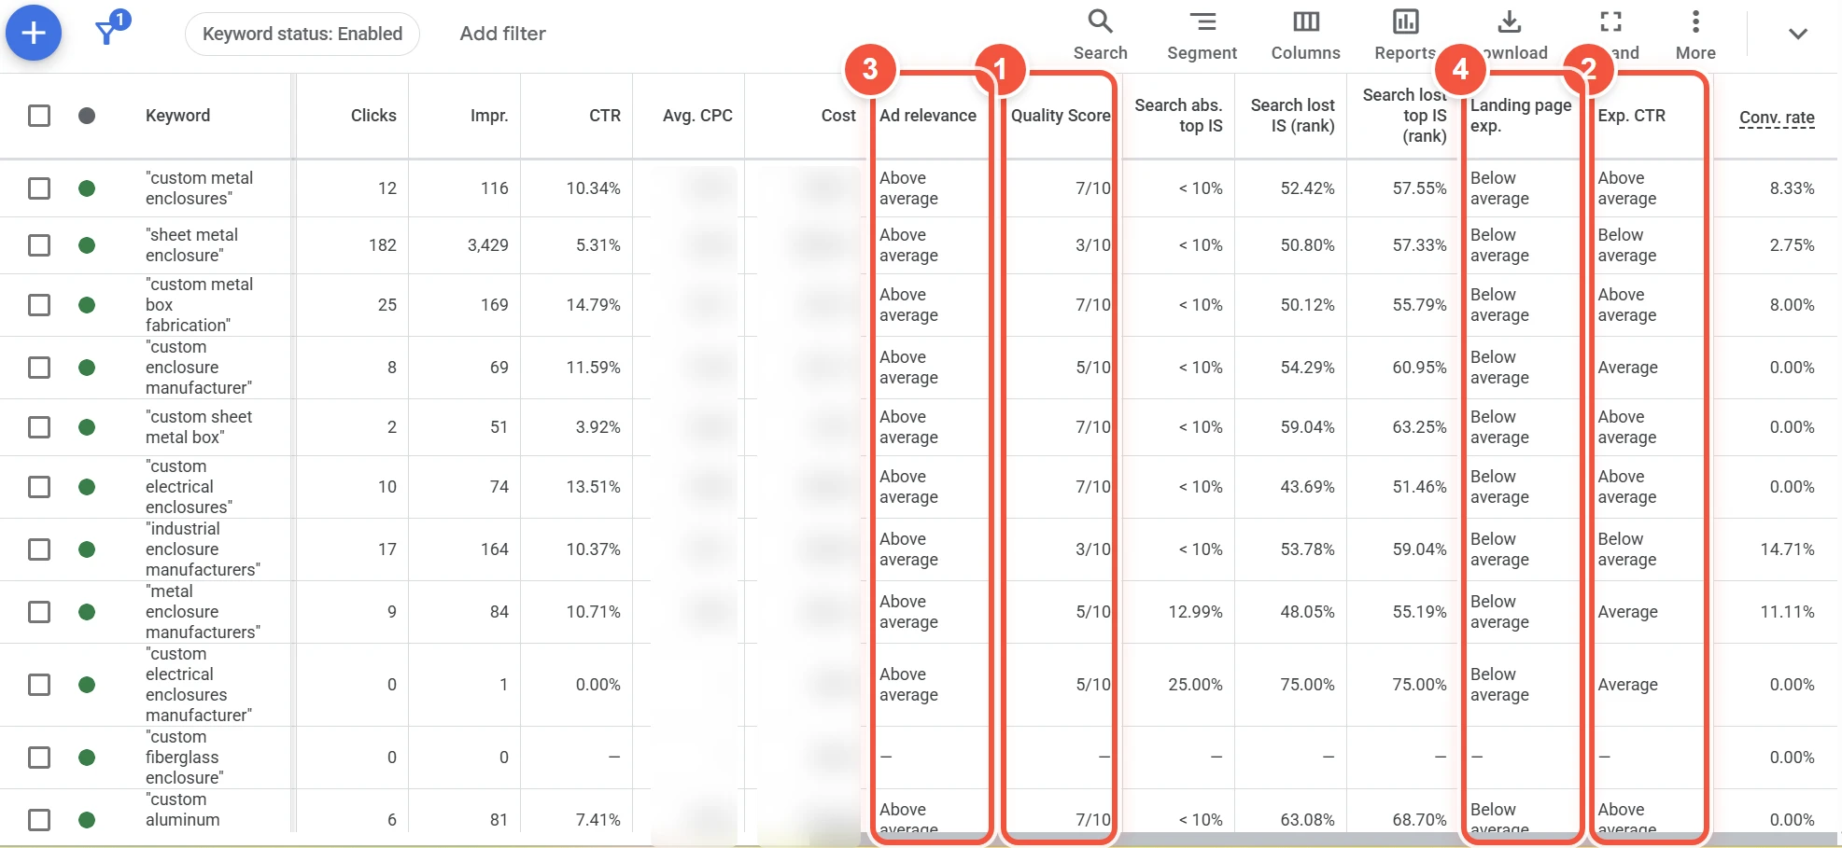Click the Conv. rate column header
The image size is (1842, 848).
[x=1777, y=118]
